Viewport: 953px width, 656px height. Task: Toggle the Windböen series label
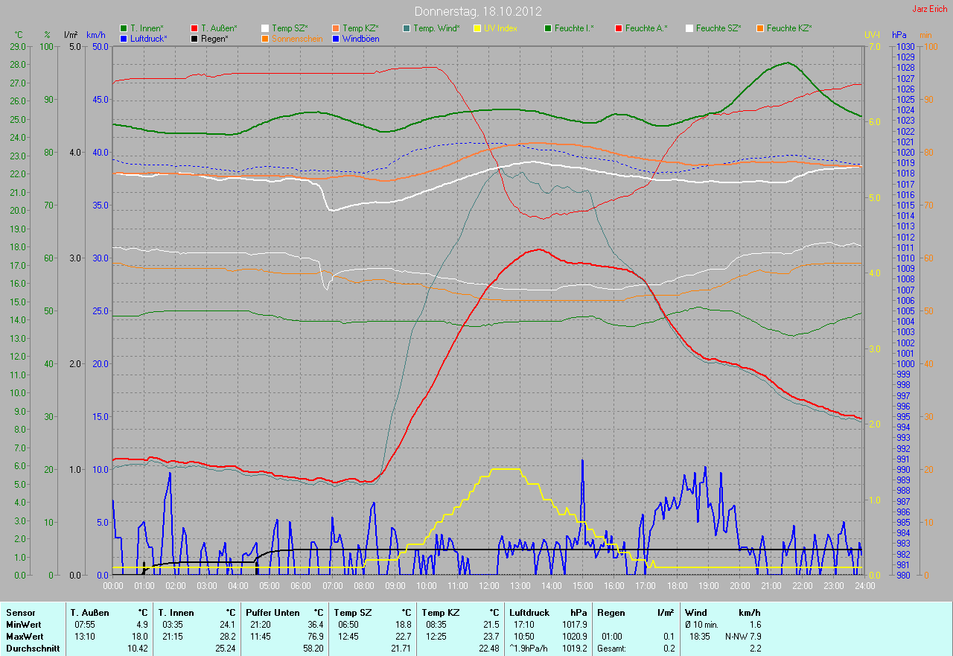pyautogui.click(x=360, y=38)
